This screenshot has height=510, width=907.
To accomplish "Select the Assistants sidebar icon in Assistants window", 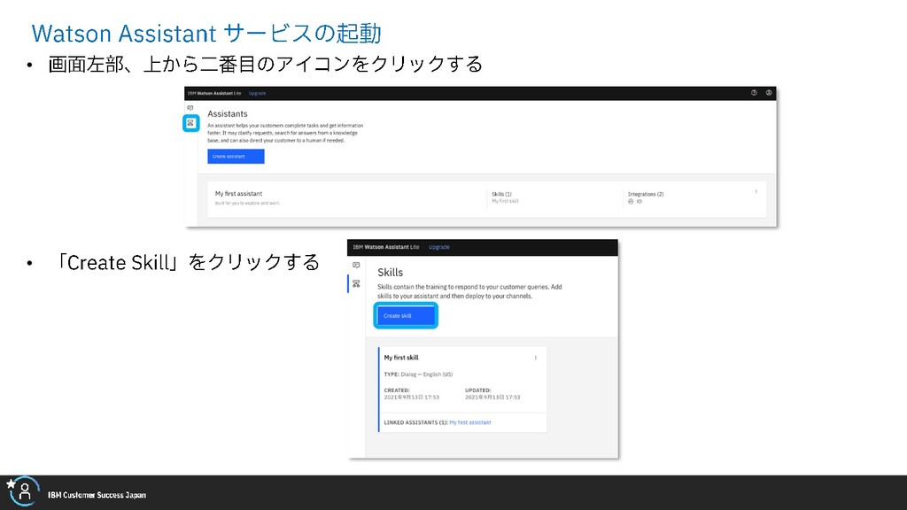I will (x=190, y=108).
